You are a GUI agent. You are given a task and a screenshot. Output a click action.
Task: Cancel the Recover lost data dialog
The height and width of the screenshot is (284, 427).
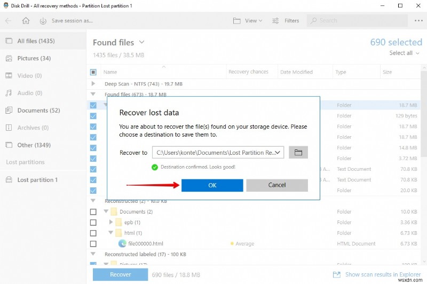click(277, 185)
